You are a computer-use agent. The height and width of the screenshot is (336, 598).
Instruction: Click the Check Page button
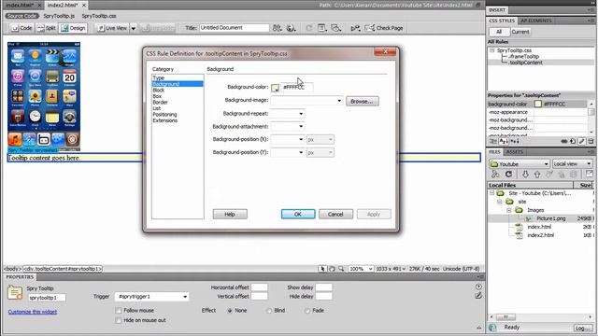tap(384, 28)
